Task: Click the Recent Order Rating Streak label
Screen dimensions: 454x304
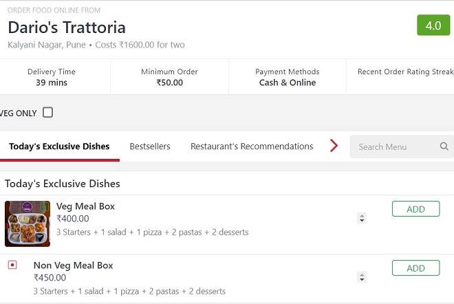Action: click(x=405, y=72)
